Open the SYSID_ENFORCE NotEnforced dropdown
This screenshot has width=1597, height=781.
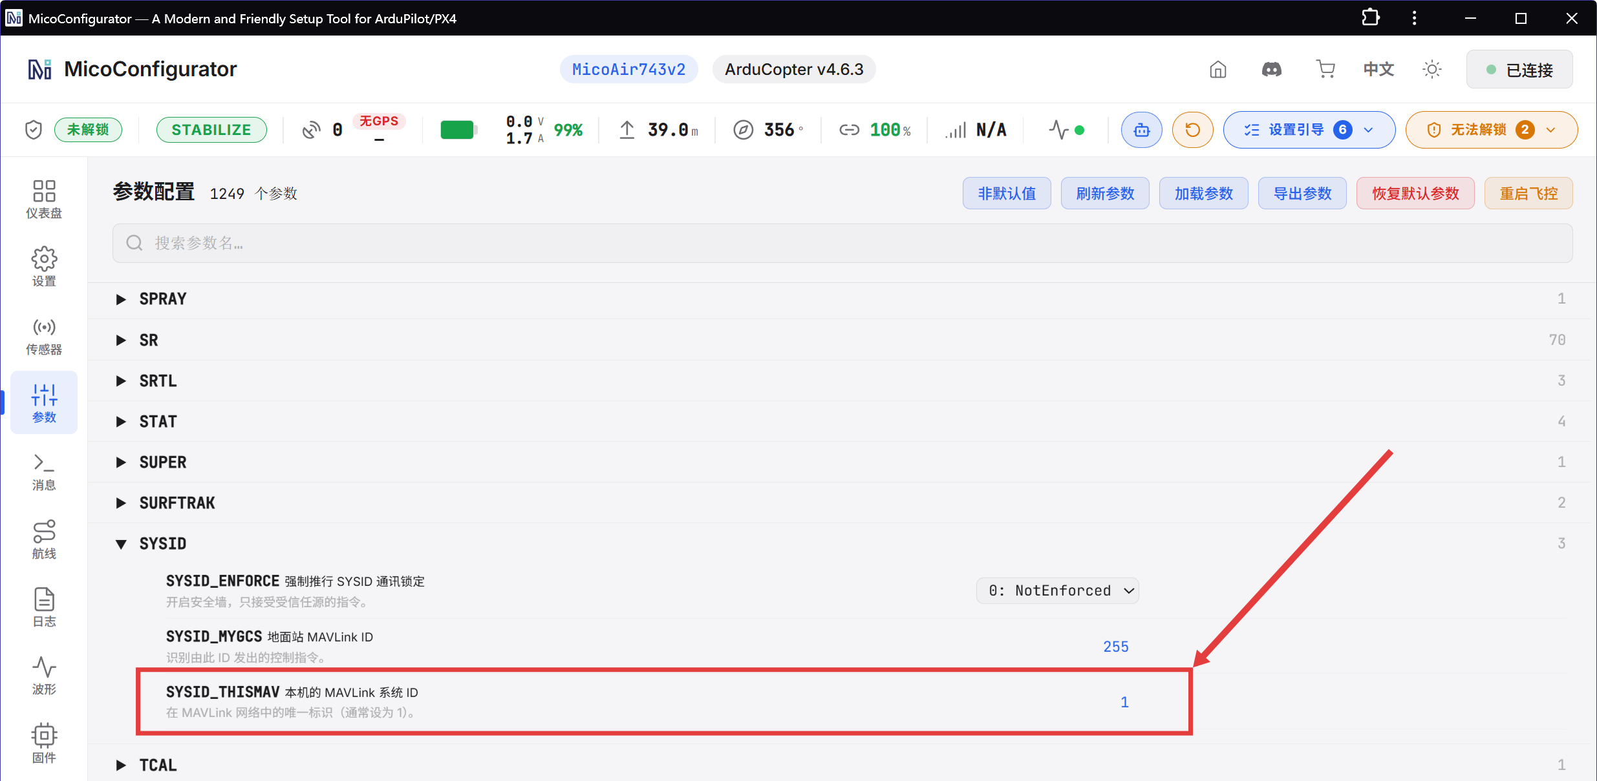(x=1057, y=590)
